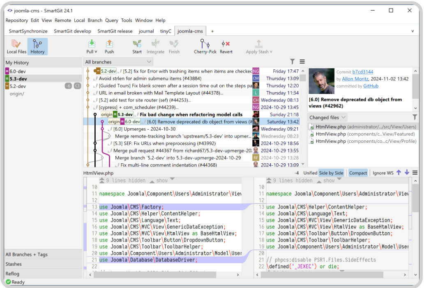Click the Allon Moritz author link
Image resolution: width=424 pixels, height=288 pixels.
click(355, 79)
